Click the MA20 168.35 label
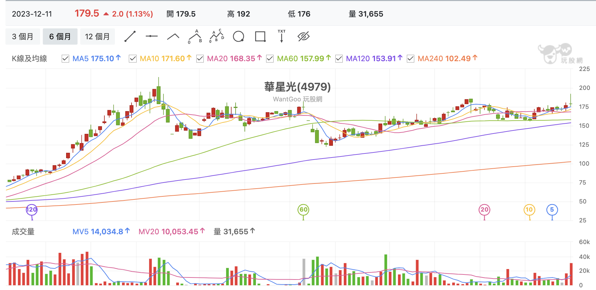The width and height of the screenshot is (596, 290). tap(234, 59)
